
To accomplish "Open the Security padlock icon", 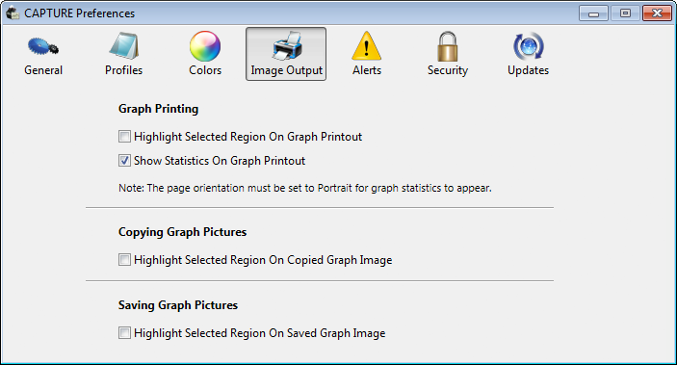I will pyautogui.click(x=447, y=46).
